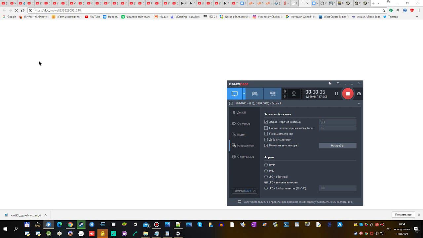The height and width of the screenshot is (238, 423).
Task: Select JPG - высокое качество format
Action: (266, 182)
